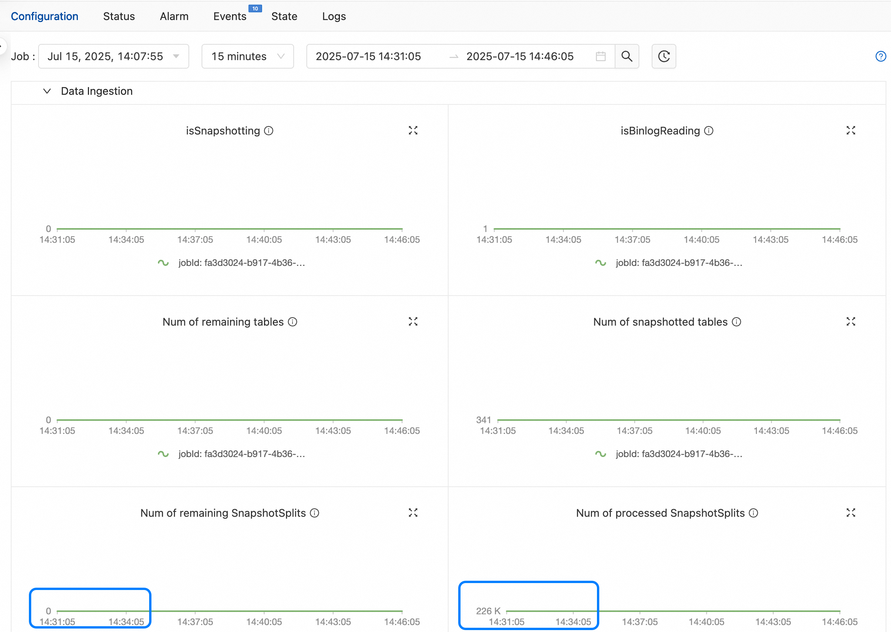Expand the isBinlogReading chart to fullscreen
This screenshot has height=632, width=891.
click(x=851, y=130)
